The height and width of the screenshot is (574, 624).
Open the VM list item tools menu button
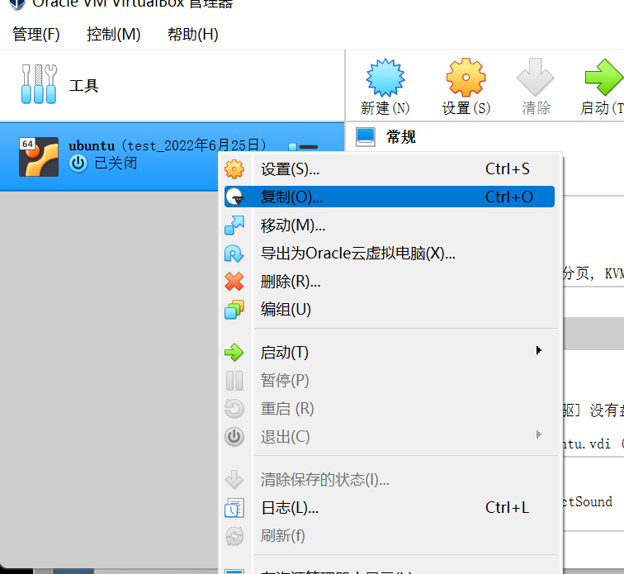coord(303,147)
